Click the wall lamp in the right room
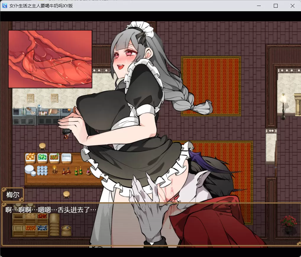Image resolution: width=301 pixels, height=257 pixels. click(x=283, y=102)
